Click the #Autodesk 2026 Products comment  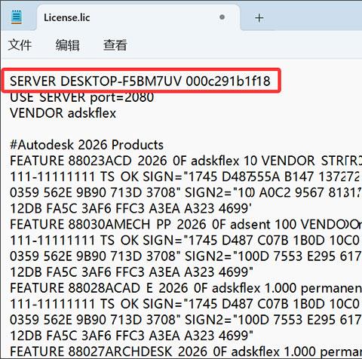pyautogui.click(x=87, y=145)
